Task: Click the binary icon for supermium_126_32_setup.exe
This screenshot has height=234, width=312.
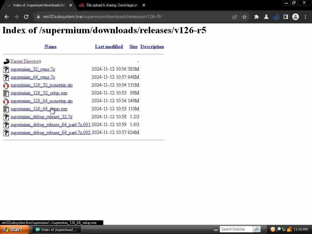Action: [x=6, y=93]
